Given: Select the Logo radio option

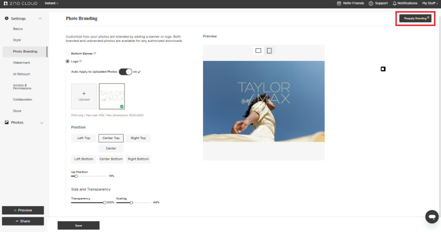Looking at the screenshot, I should pos(67,61).
